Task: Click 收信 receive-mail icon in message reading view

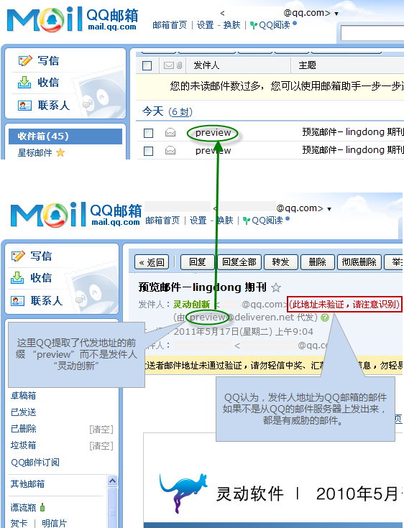Action: (x=17, y=278)
